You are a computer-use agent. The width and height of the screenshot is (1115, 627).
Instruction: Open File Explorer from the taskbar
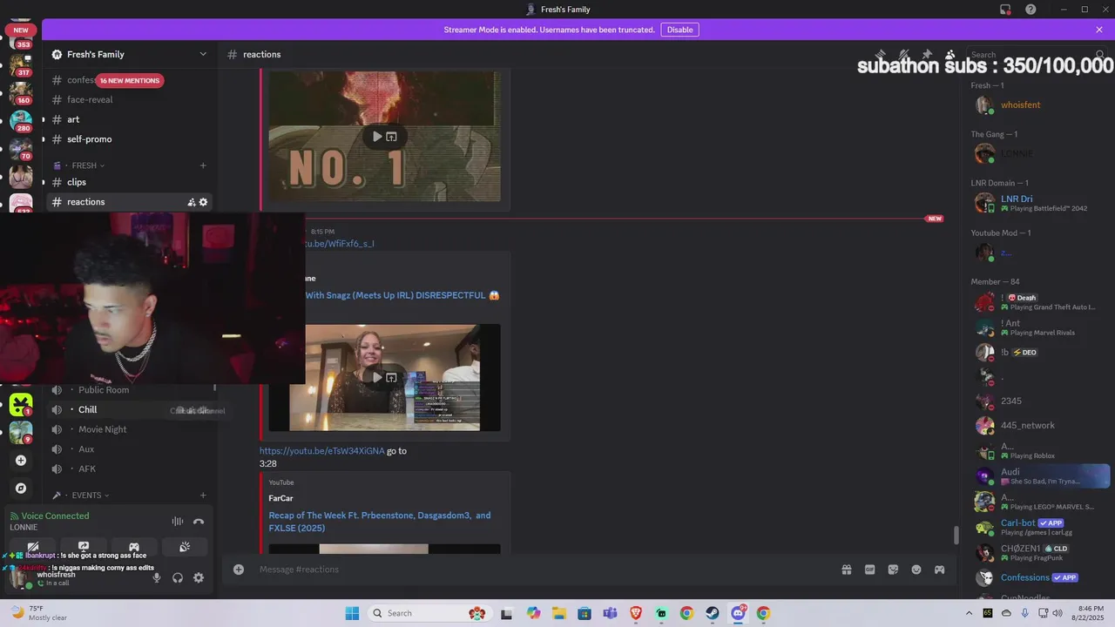coord(558,613)
